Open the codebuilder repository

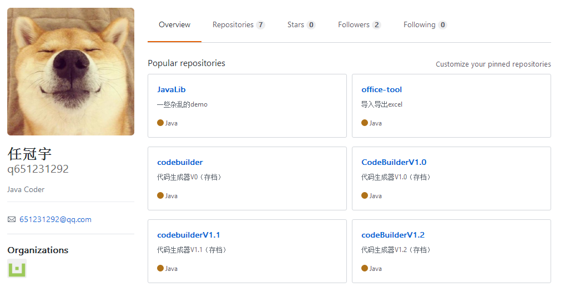[180, 163]
